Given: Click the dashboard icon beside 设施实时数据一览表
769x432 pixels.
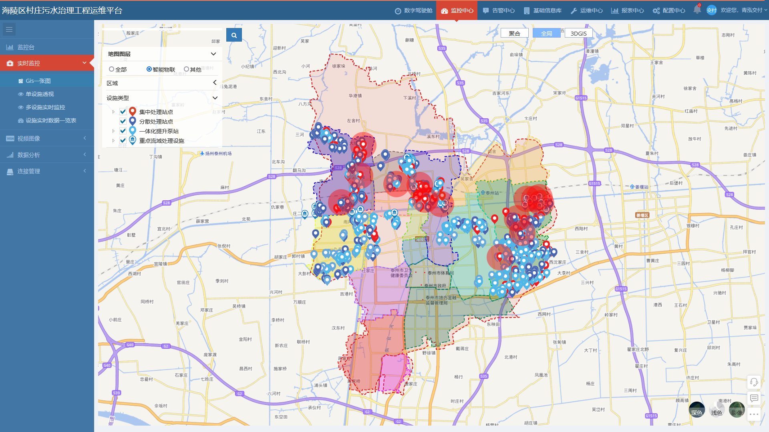Looking at the screenshot, I should tap(21, 120).
